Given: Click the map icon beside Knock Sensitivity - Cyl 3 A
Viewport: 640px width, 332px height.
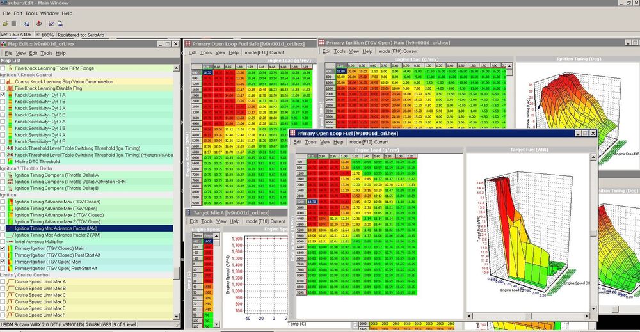Looking at the screenshot, I should click(x=10, y=122).
